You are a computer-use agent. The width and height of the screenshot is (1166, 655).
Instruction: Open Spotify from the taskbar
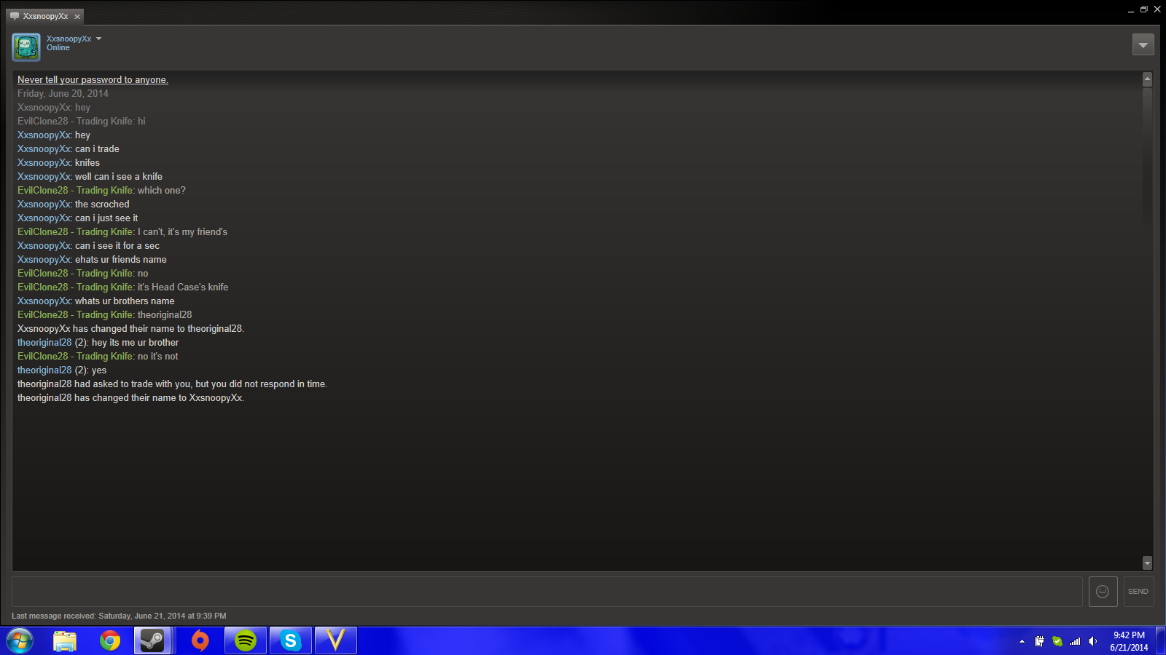click(246, 640)
